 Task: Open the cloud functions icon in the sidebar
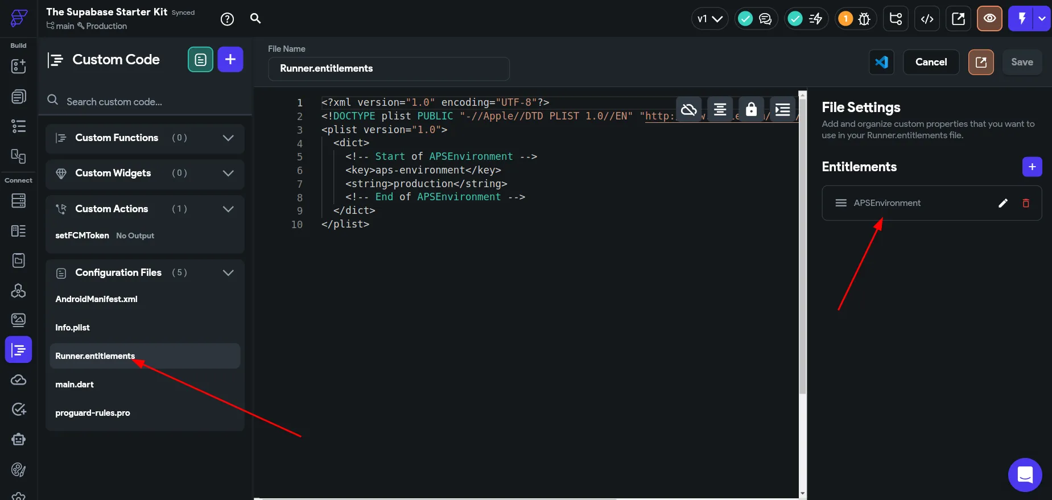coord(18,380)
